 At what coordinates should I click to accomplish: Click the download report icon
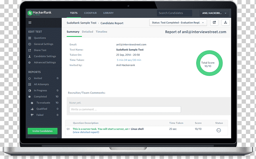226,22
